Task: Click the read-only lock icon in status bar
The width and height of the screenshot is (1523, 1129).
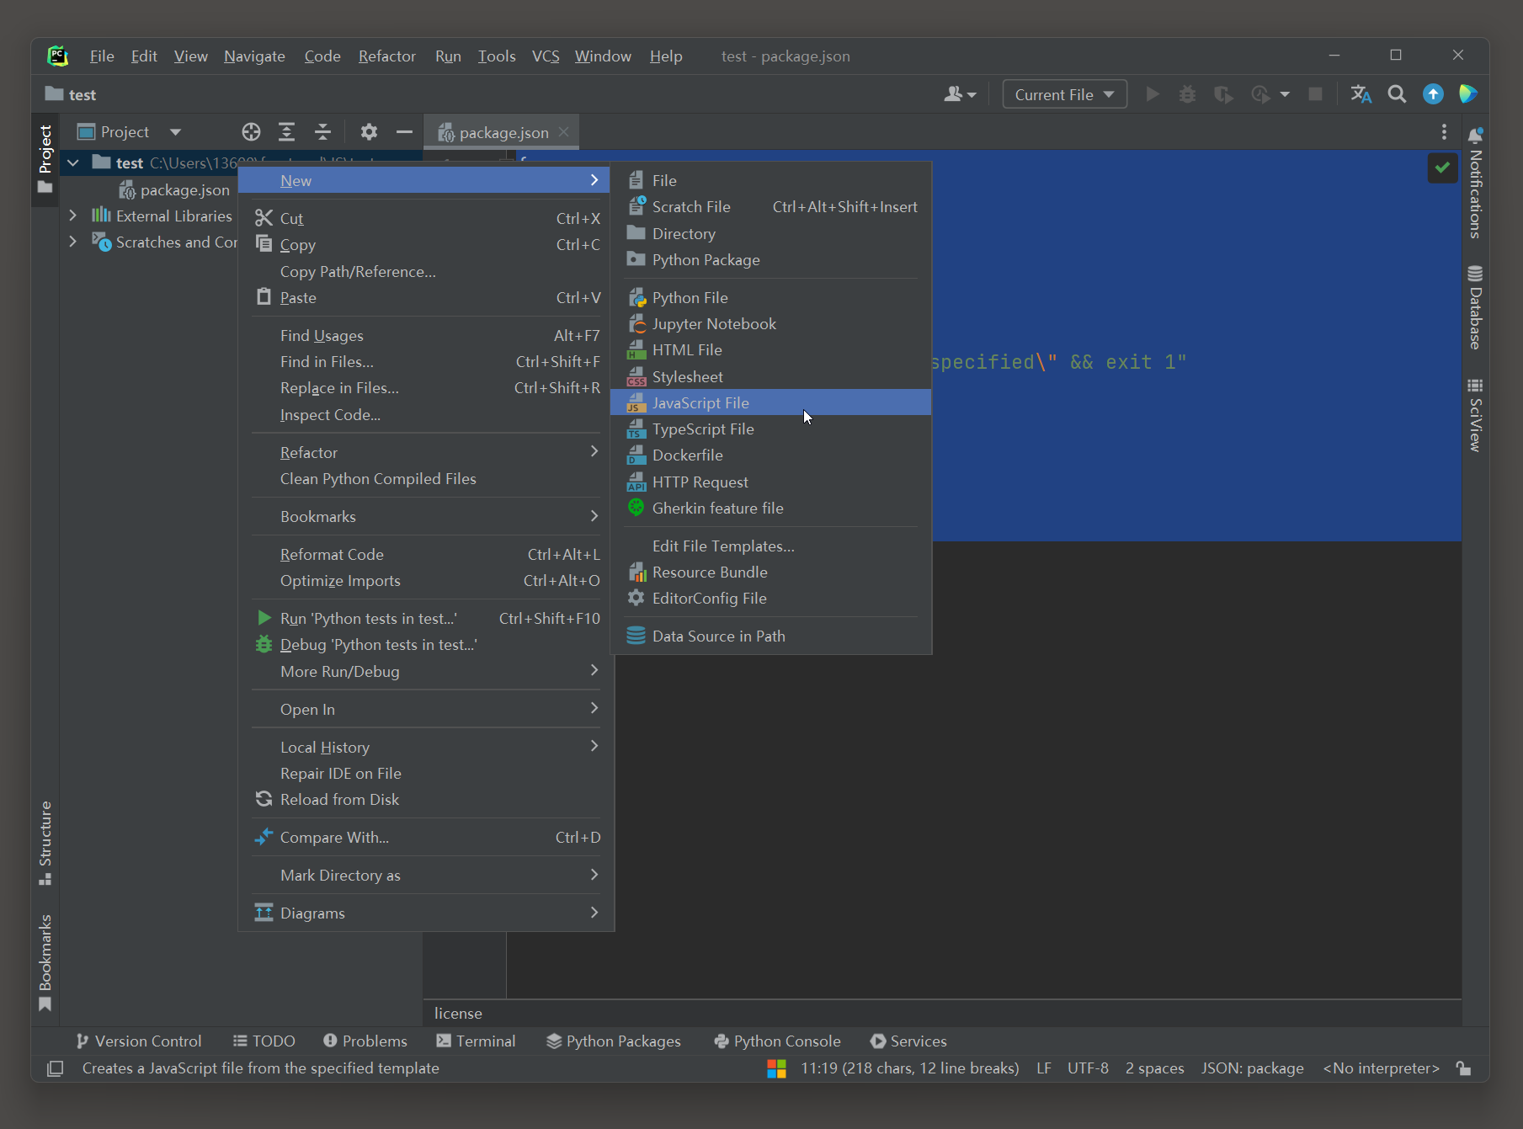Action: coord(1464,1068)
